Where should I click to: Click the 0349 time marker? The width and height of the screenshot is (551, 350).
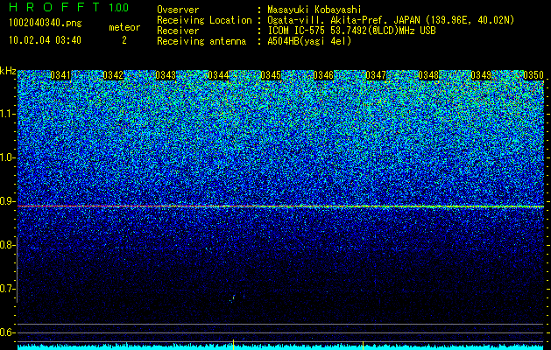[x=481, y=75]
